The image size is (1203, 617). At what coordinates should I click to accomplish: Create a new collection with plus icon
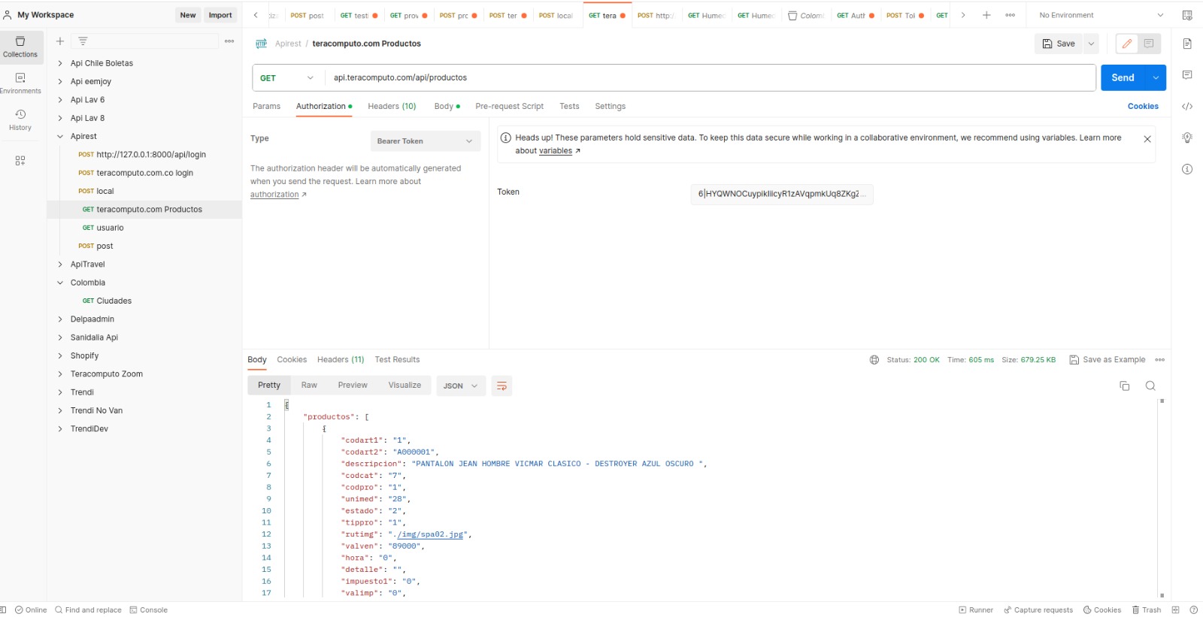[x=60, y=41]
